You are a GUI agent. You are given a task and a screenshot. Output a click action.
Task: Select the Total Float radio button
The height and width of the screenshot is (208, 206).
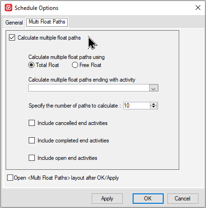point(31,65)
